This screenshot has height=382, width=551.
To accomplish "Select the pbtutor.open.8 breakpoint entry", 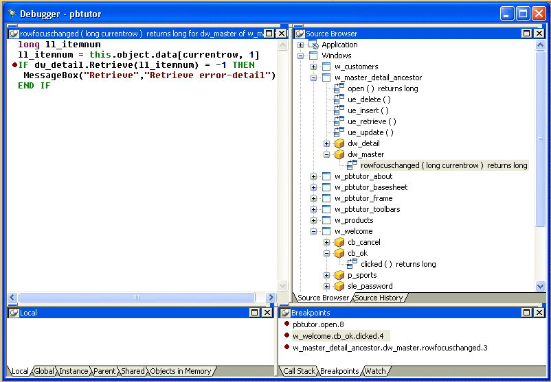I will tap(318, 324).
